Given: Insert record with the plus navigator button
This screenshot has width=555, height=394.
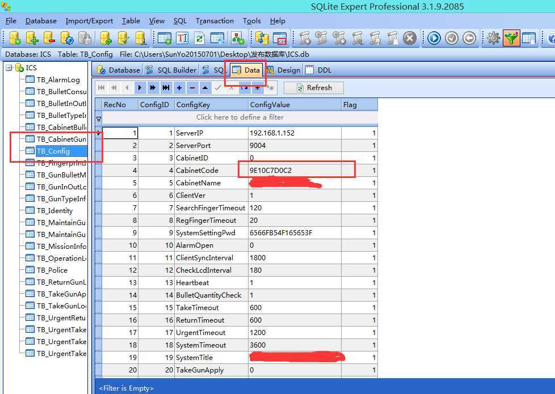Looking at the screenshot, I should [179, 88].
